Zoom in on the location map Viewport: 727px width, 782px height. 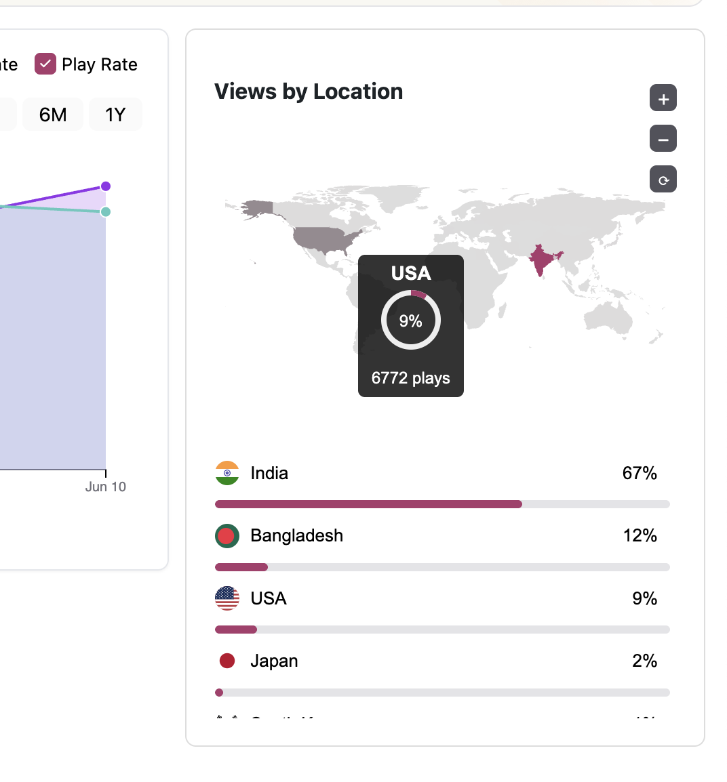(x=663, y=98)
